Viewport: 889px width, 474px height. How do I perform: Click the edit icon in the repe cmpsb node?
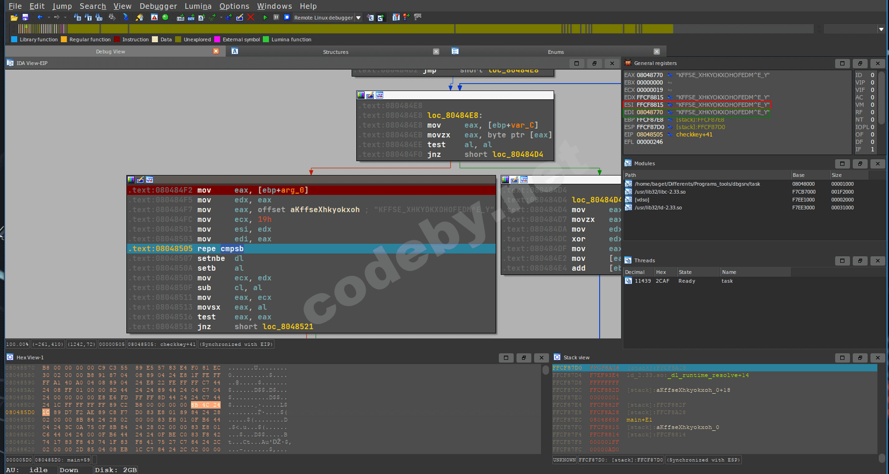point(140,180)
